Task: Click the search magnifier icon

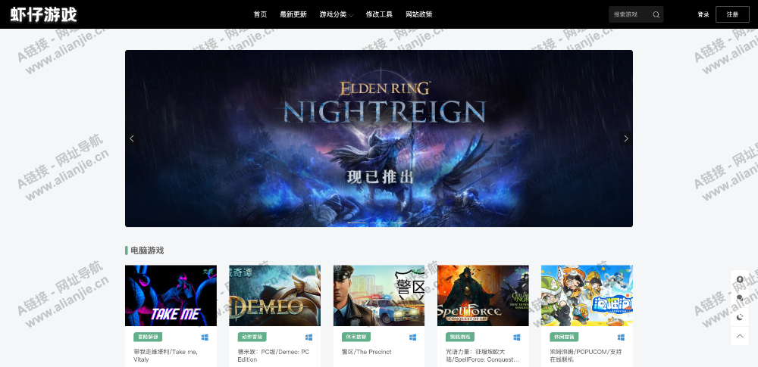Action: pyautogui.click(x=656, y=14)
